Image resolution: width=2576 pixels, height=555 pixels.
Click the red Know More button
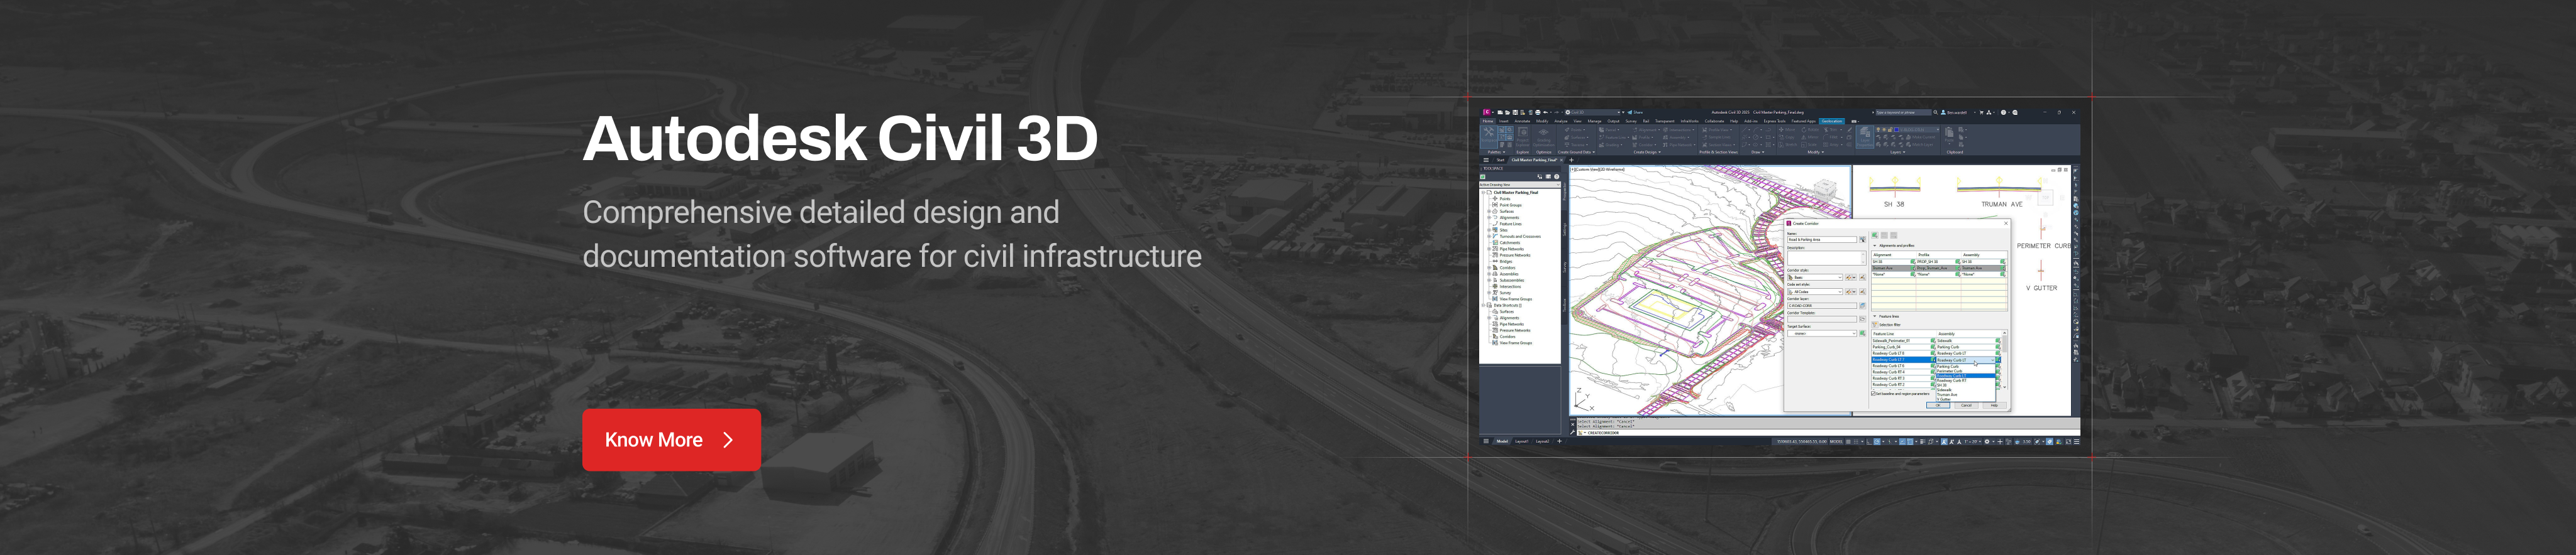point(671,439)
